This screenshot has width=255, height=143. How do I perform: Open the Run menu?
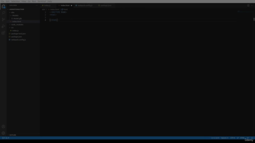(34, 1)
